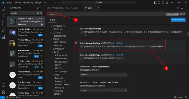Viewport: 189px width, 99px height.
Task: Open the Source Control view
Action: pos(4,23)
